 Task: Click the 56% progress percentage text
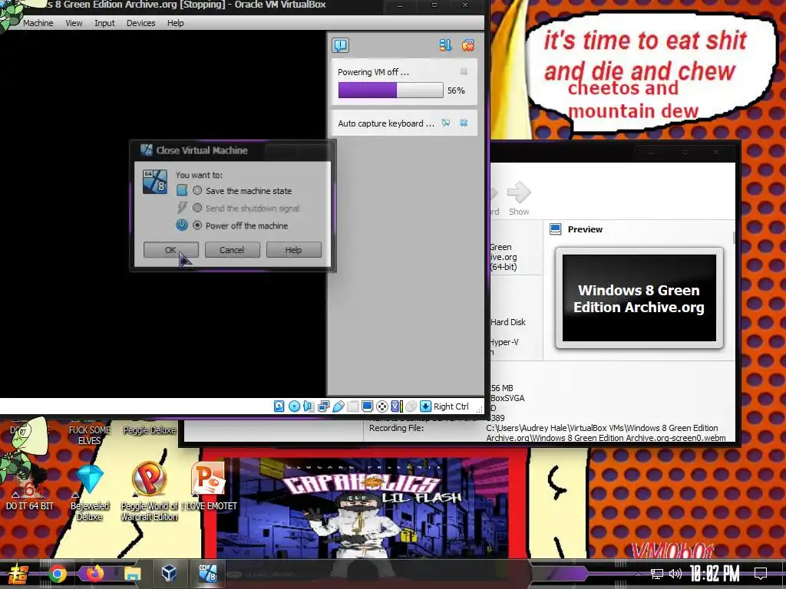(456, 90)
